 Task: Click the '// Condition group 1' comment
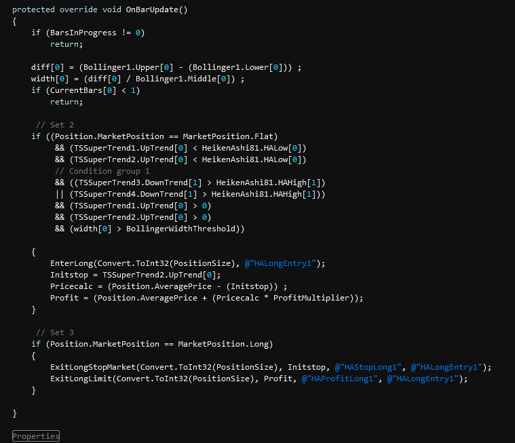(102, 171)
